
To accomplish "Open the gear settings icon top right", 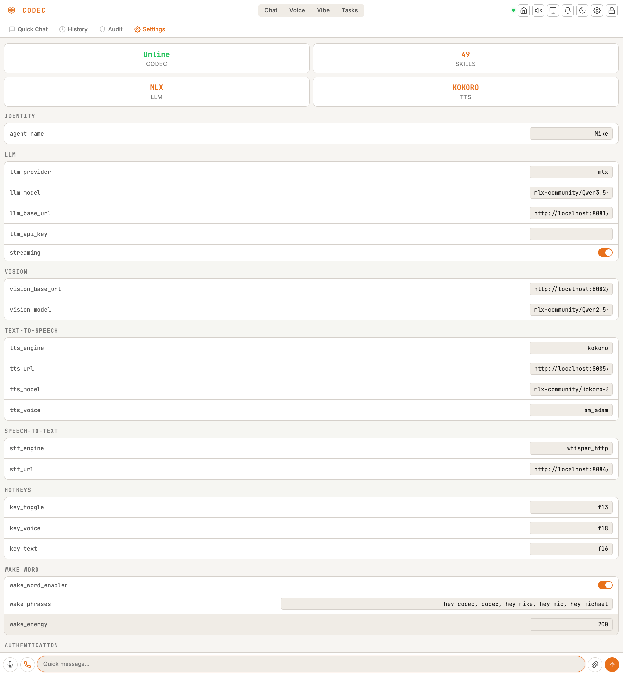I will tap(597, 10).
